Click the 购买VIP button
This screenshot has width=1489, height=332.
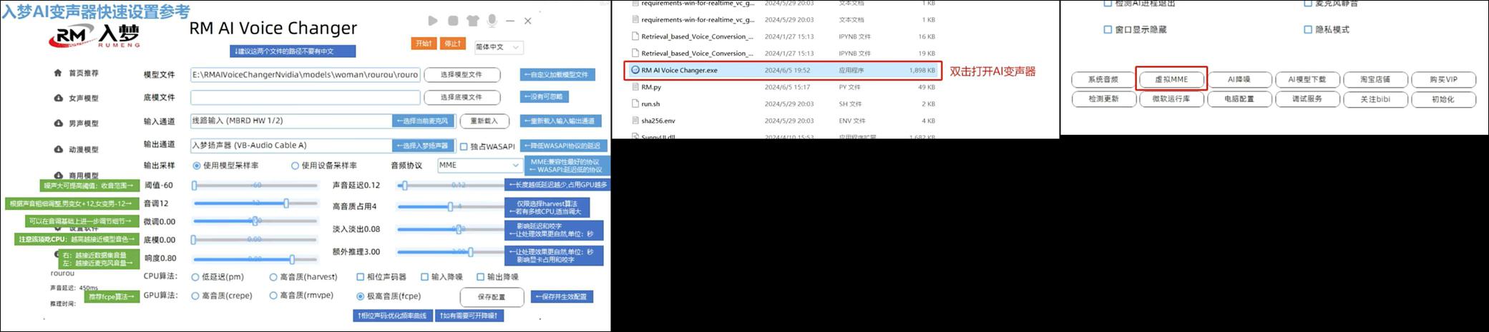[x=1443, y=80]
